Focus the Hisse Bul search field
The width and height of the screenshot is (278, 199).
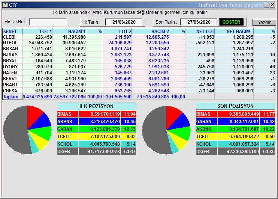[48, 22]
